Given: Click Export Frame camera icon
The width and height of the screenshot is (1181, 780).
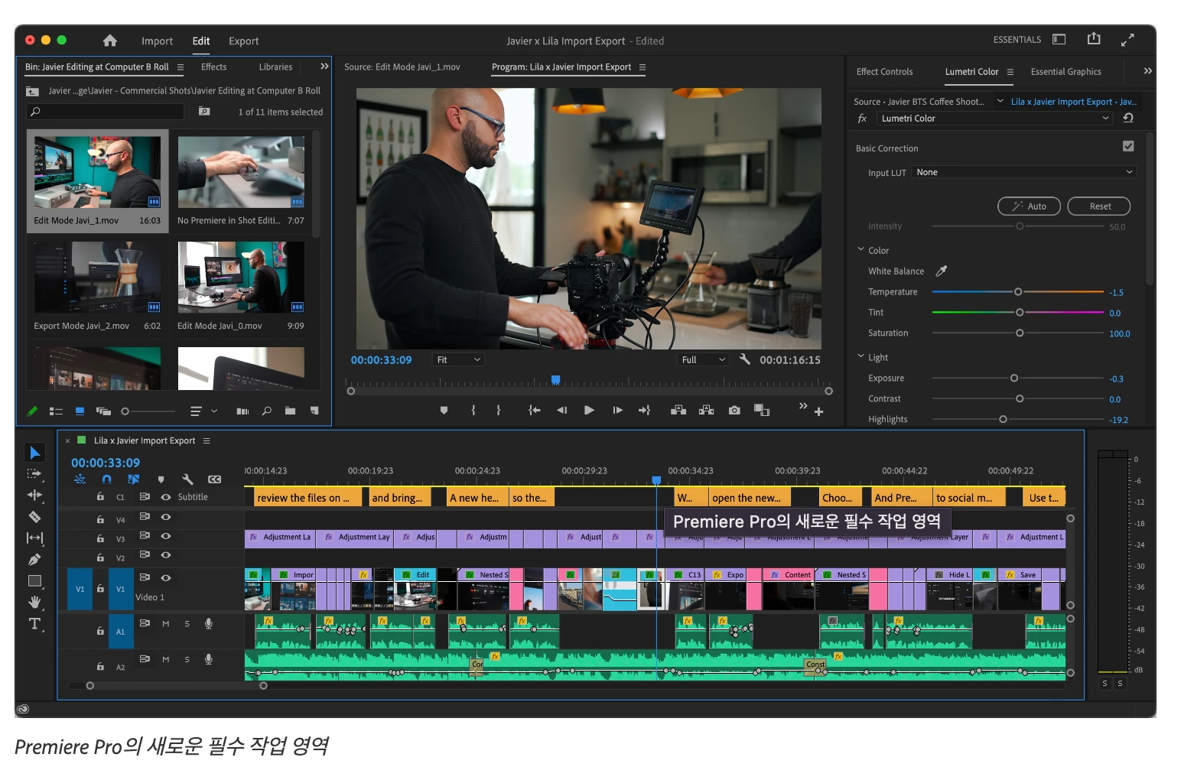Looking at the screenshot, I should coord(734,411).
